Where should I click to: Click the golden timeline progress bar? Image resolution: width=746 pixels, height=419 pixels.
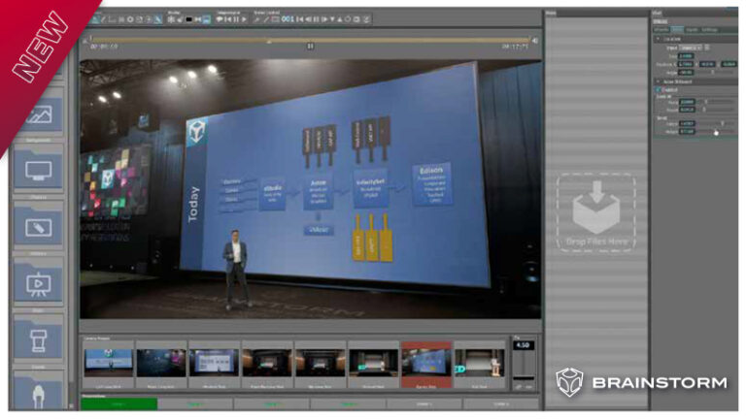pos(309,40)
